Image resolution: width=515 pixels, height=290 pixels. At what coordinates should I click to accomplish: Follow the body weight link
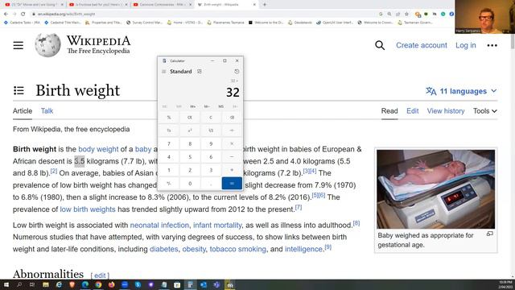click(98, 149)
